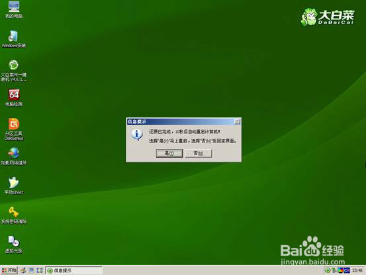Viewport: 366px width, 275px height.
Task: Close the 信息提示 dialog
Action: click(x=237, y=121)
